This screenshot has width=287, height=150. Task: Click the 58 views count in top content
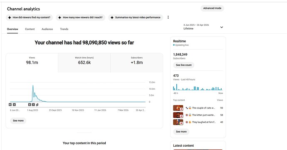221,115
